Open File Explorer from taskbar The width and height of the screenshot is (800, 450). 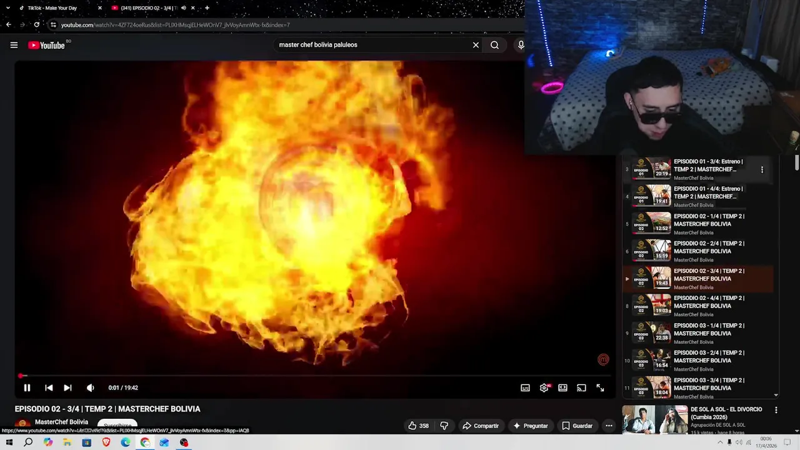(67, 442)
